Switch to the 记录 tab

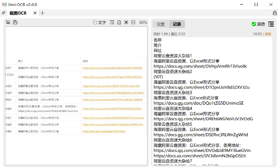[x=177, y=24]
